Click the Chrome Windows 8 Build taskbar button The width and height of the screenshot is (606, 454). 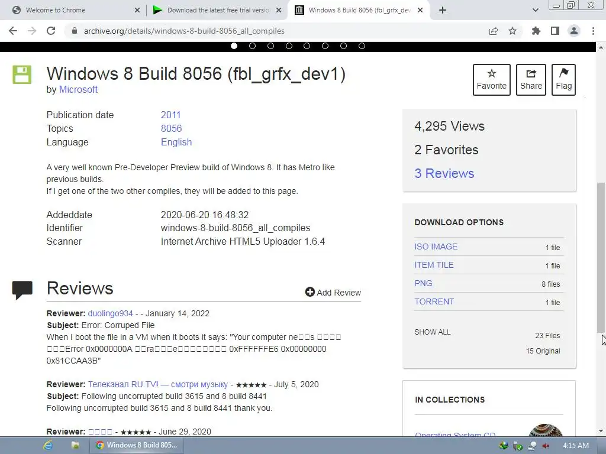coord(137,445)
